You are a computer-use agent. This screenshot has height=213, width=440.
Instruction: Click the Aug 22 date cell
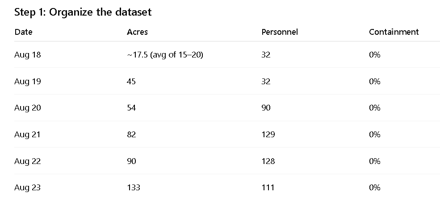click(x=28, y=161)
